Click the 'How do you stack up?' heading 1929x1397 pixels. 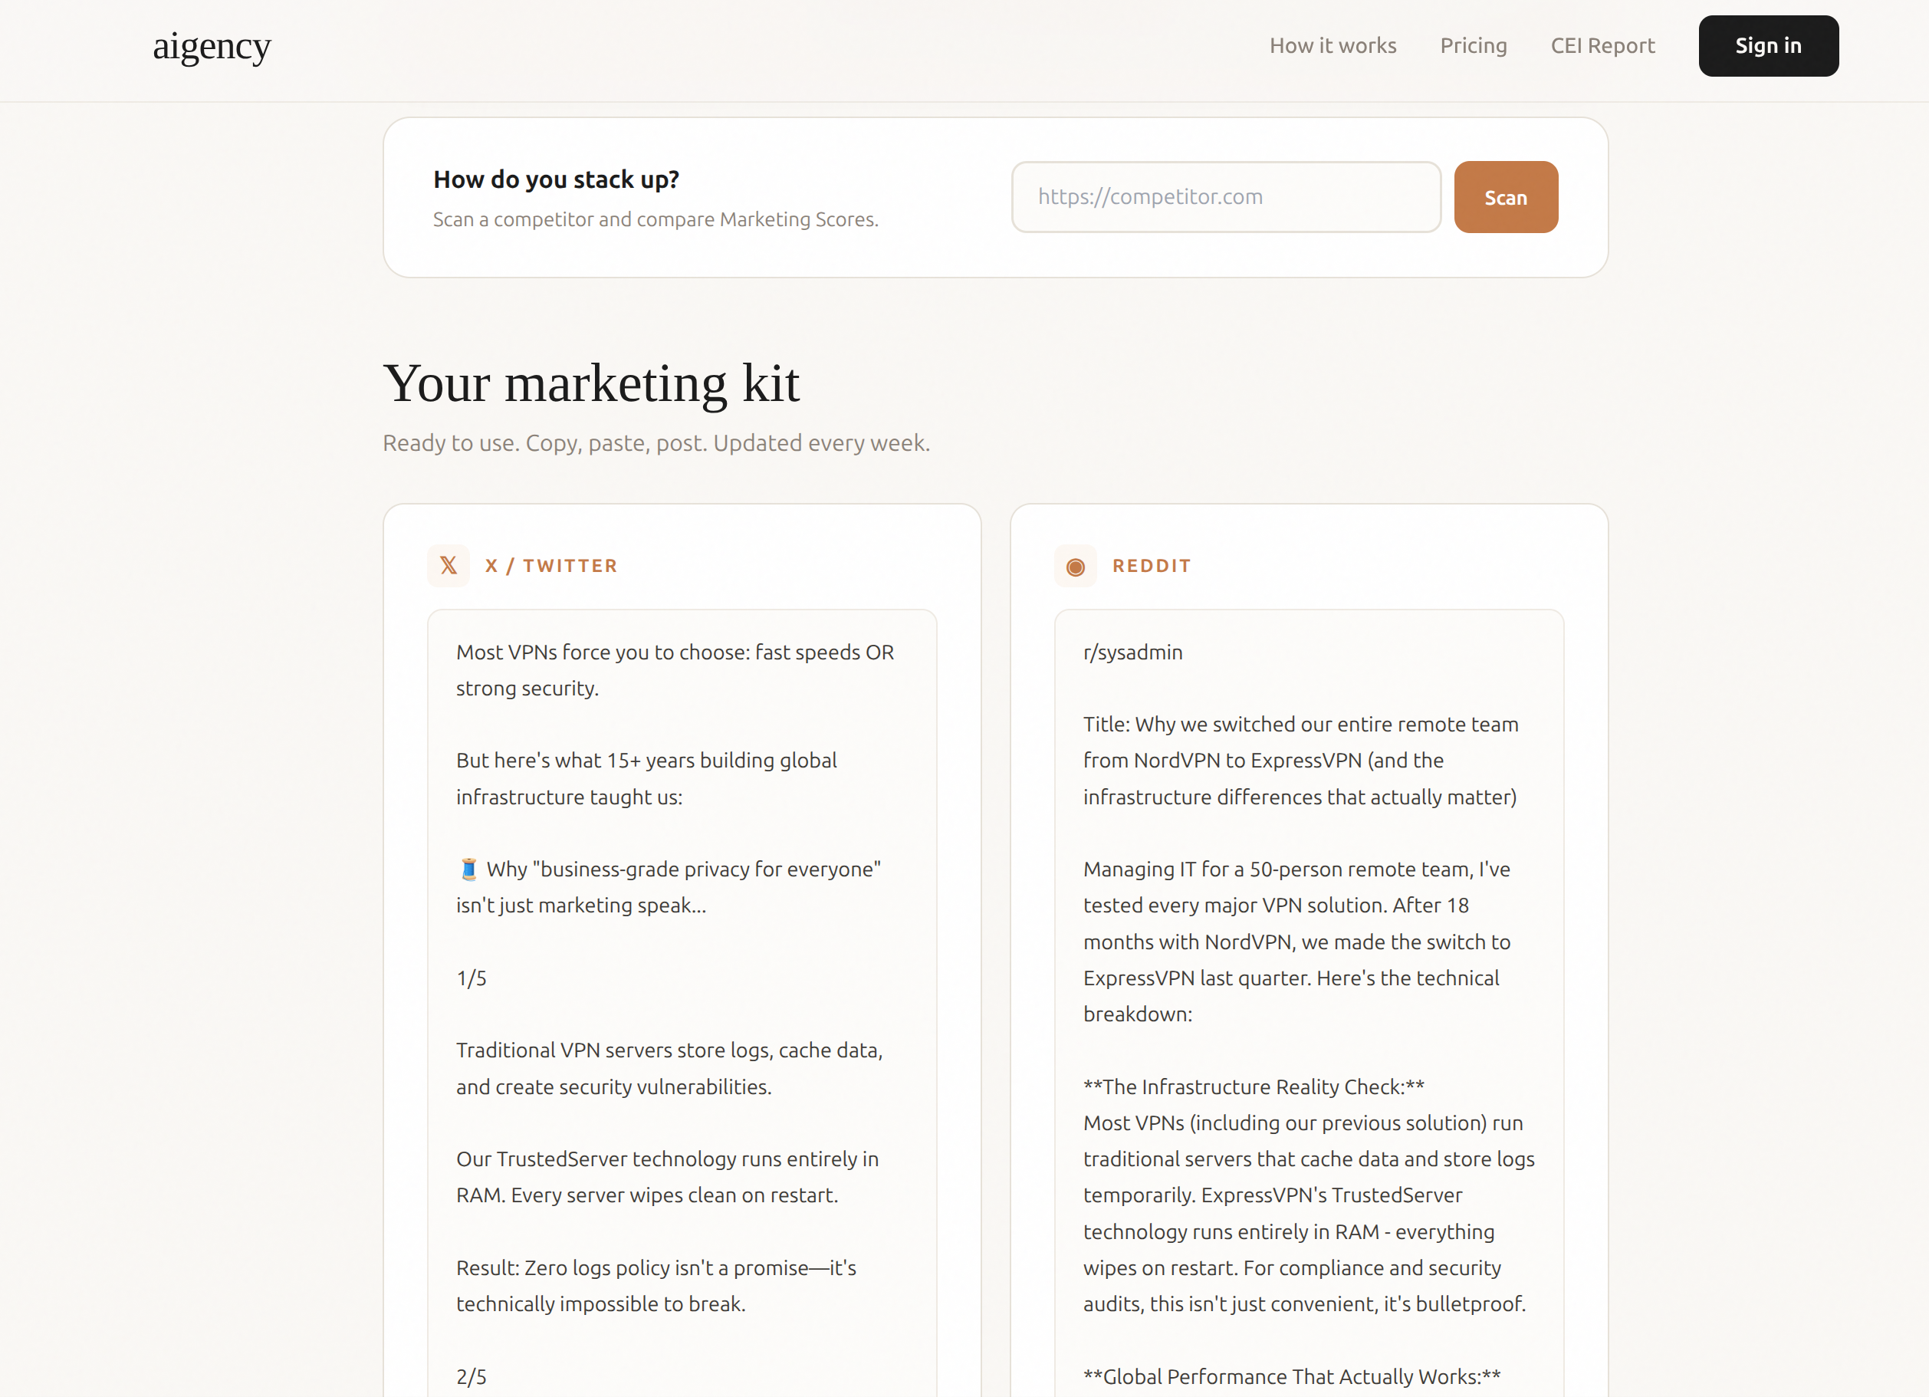tap(557, 179)
